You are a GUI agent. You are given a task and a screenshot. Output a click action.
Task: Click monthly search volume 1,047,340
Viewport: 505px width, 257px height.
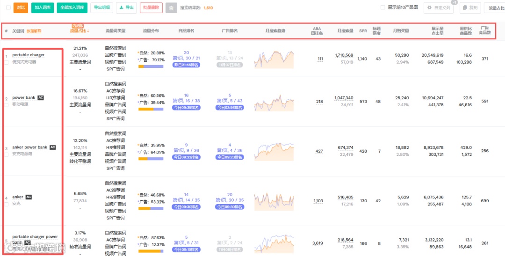pyautogui.click(x=344, y=98)
